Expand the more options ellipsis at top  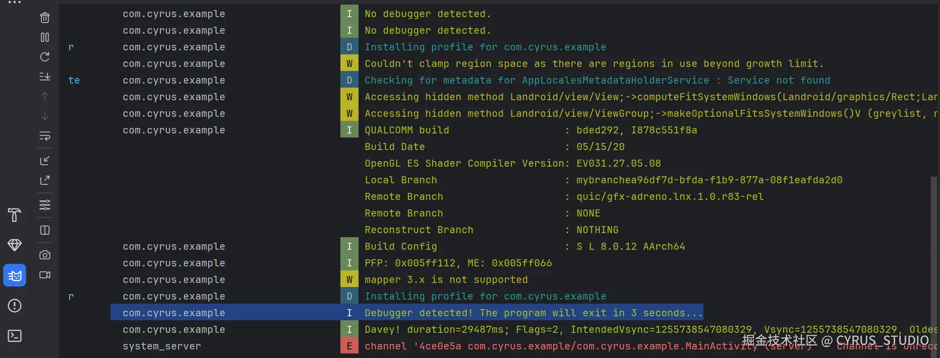tap(15, 3)
